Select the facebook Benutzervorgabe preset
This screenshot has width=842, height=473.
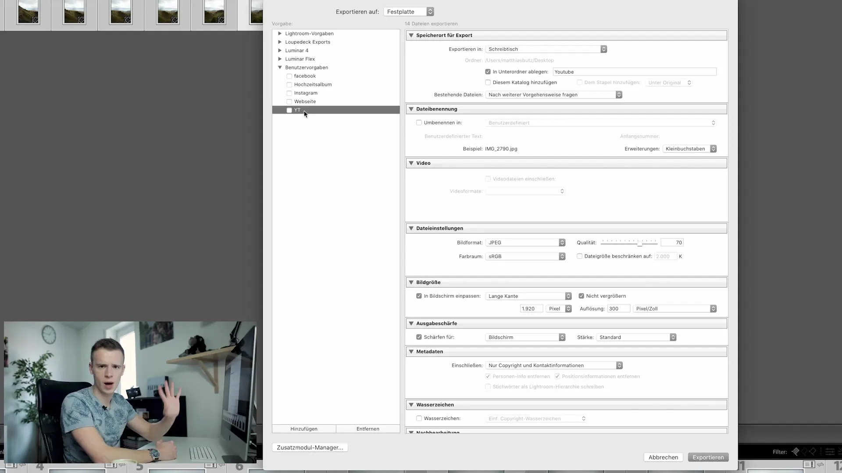coord(305,76)
